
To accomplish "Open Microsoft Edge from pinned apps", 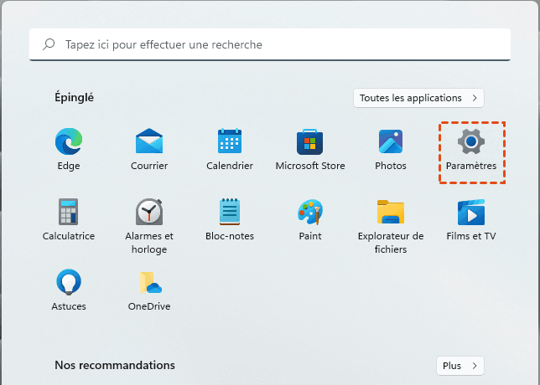I will coord(69,142).
